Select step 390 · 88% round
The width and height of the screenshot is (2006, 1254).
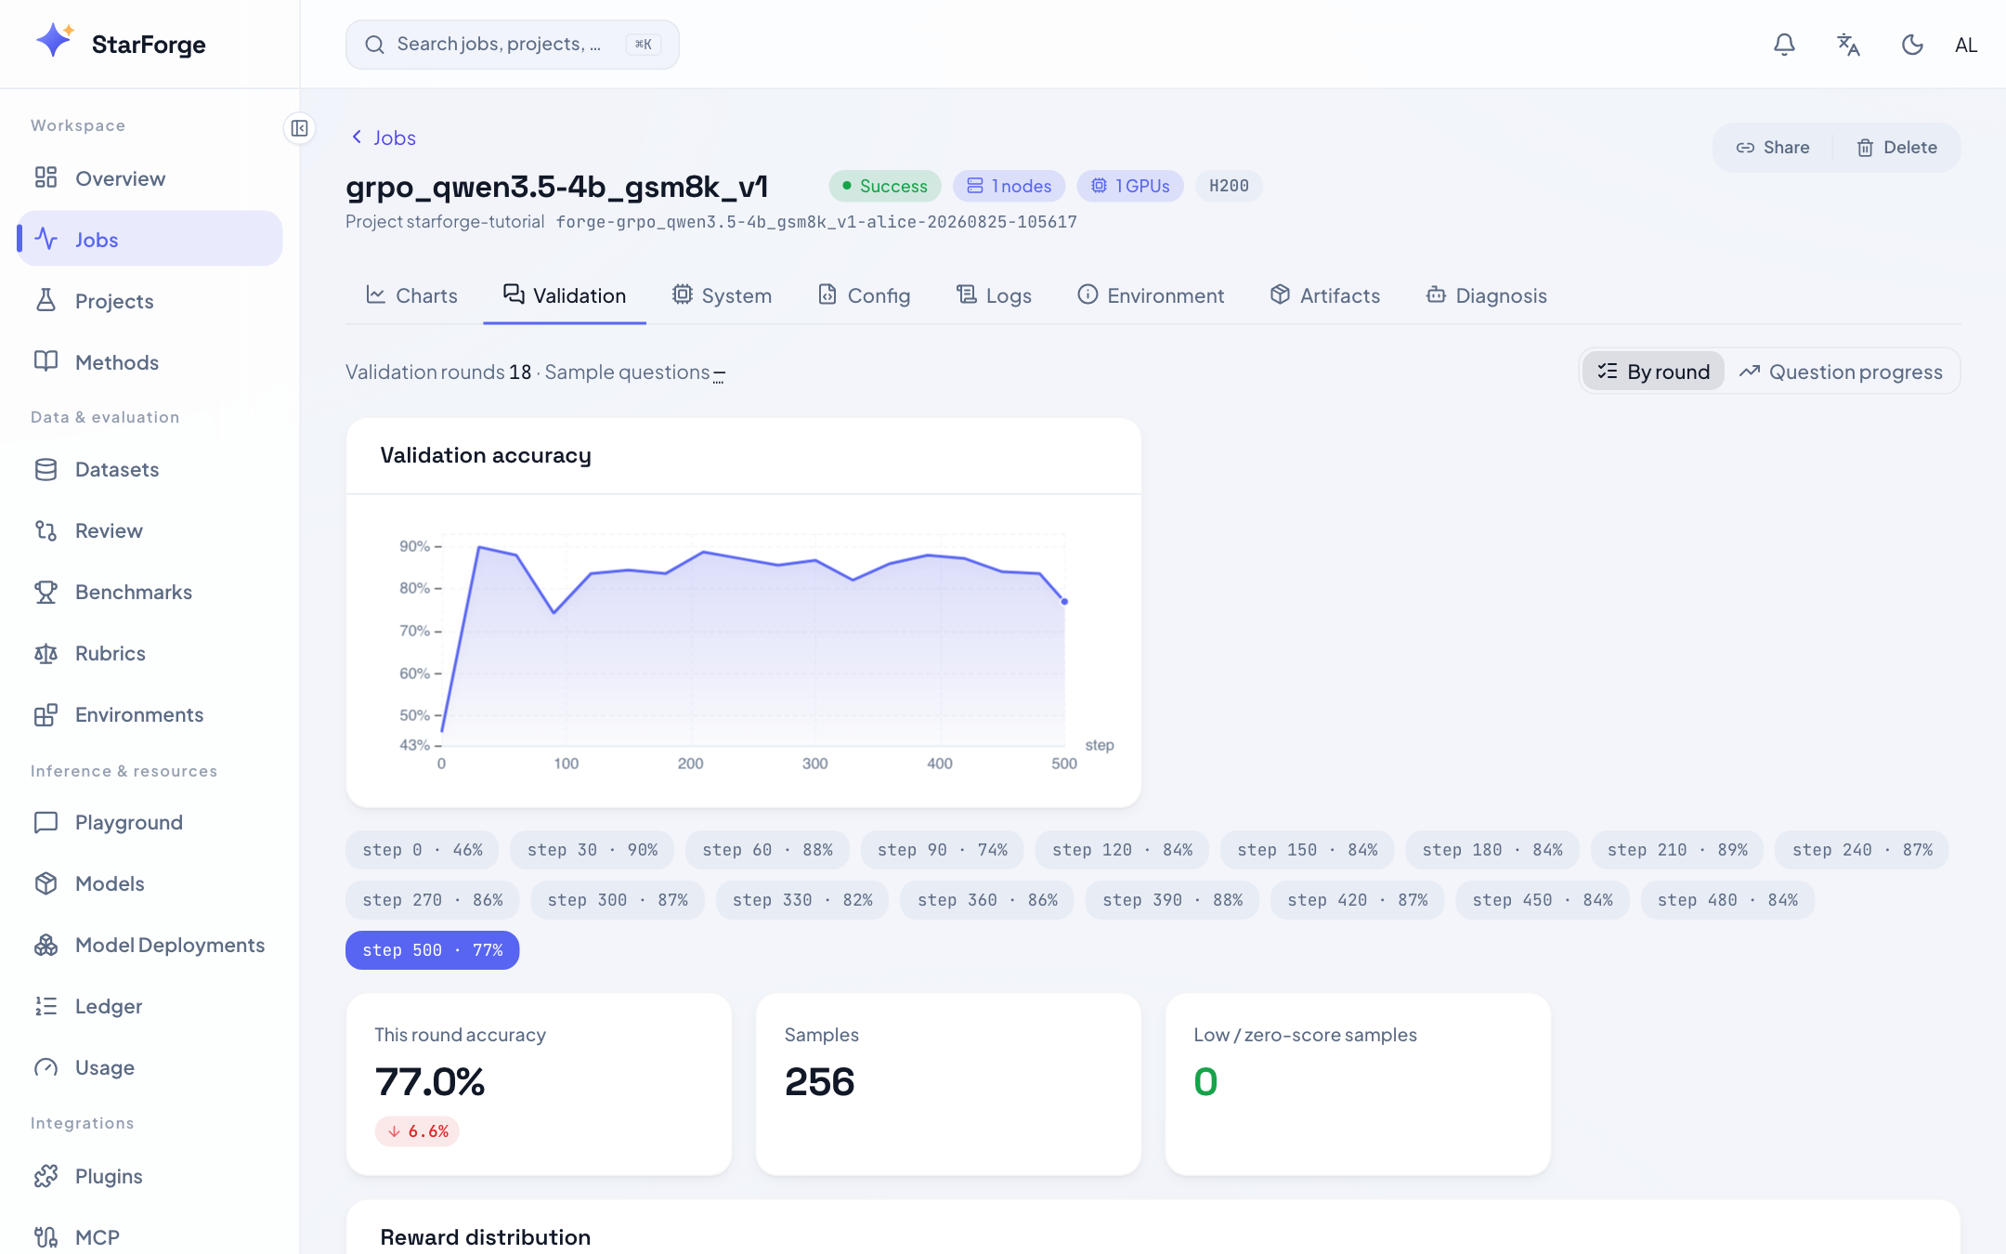(x=1172, y=900)
